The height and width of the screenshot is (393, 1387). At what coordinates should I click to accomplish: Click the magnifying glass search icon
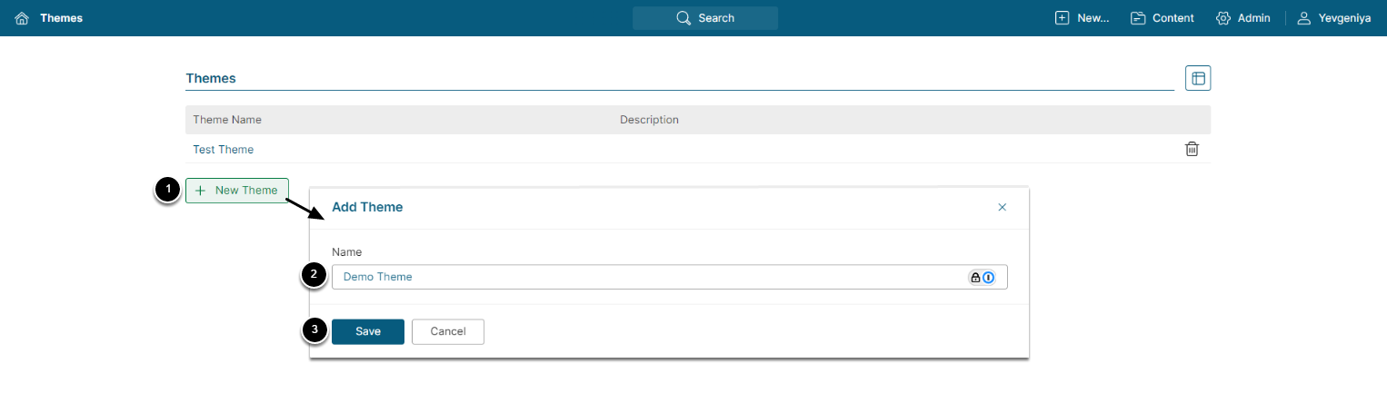(684, 18)
